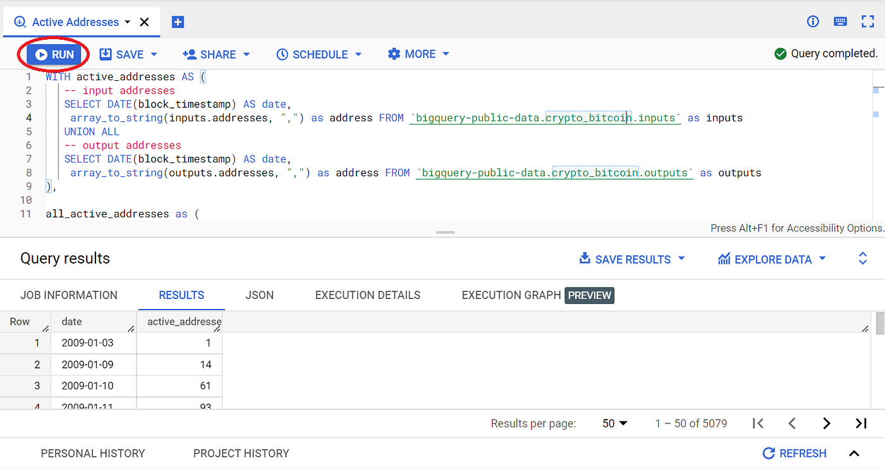Screen dimensions: 885x469
Task: Click EXPLORE DATA button
Action: tap(765, 259)
